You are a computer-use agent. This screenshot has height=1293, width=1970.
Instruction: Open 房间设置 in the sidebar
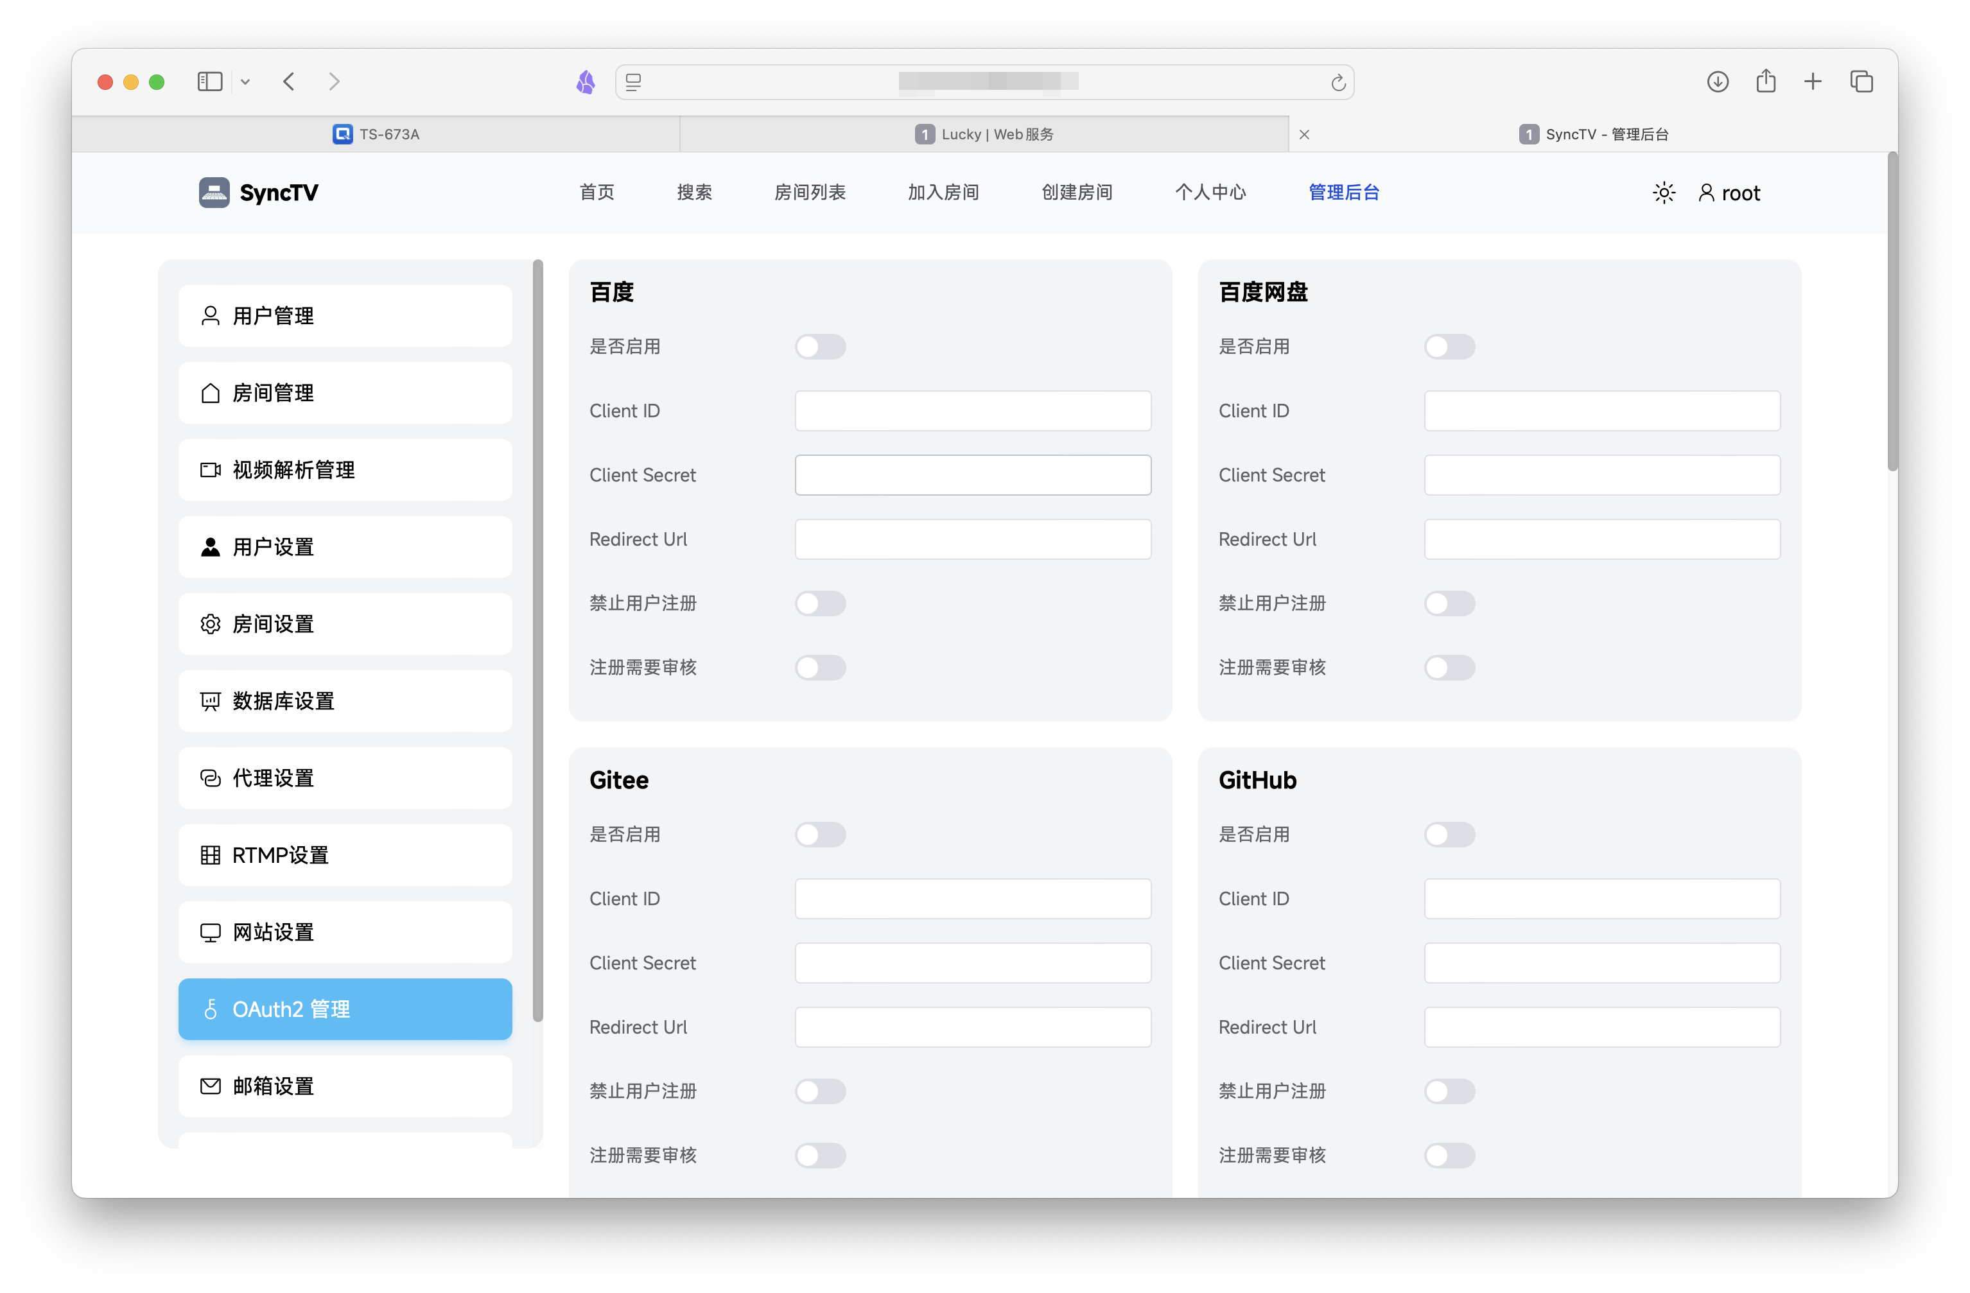tap(345, 623)
